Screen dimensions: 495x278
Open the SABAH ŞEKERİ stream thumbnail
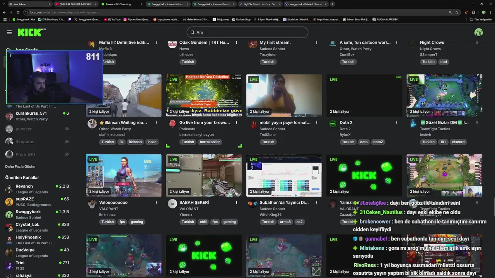(x=204, y=176)
